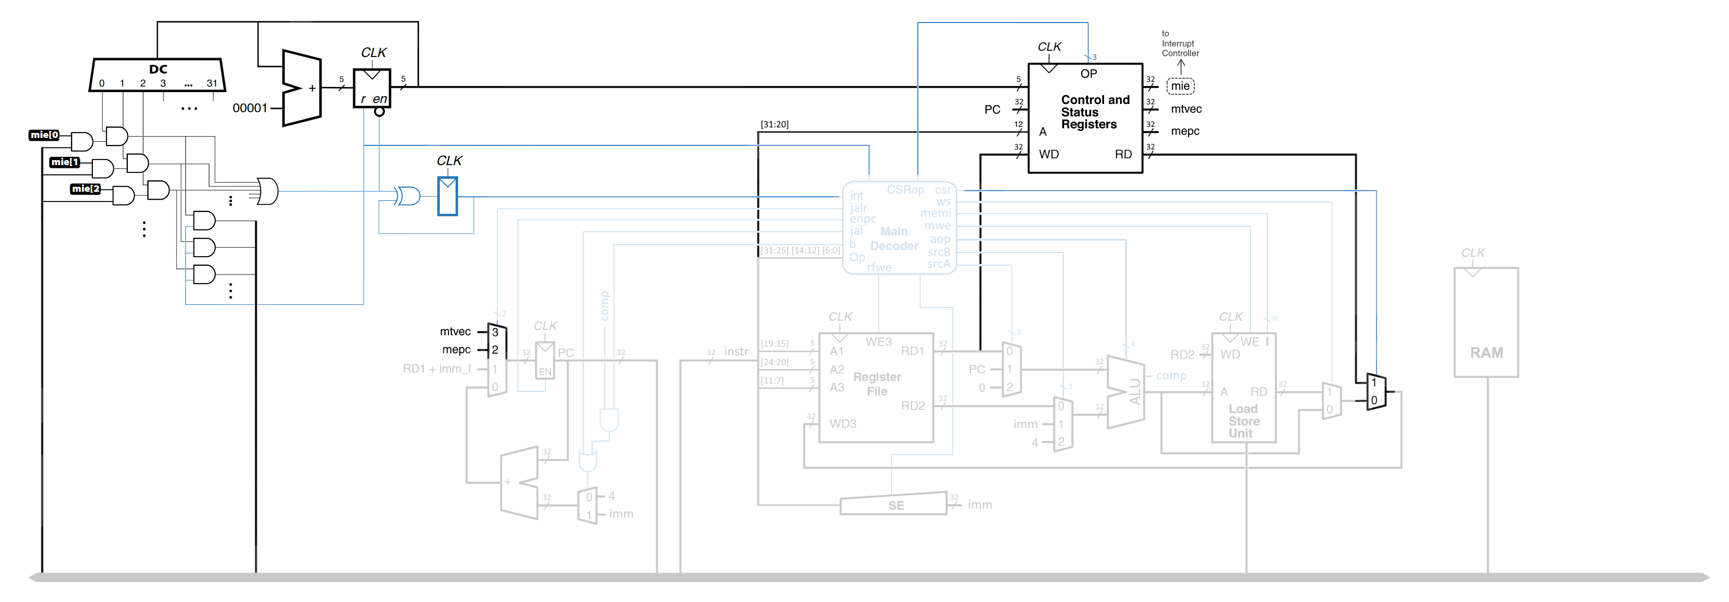Select the blue XOR gate
1729x602 pixels.
pos(407,196)
